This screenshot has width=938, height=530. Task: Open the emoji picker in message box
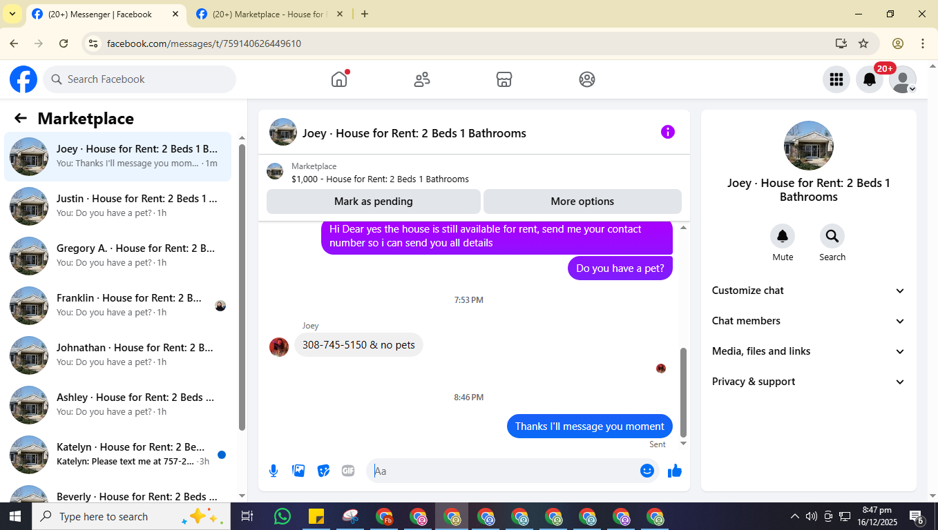(x=647, y=471)
